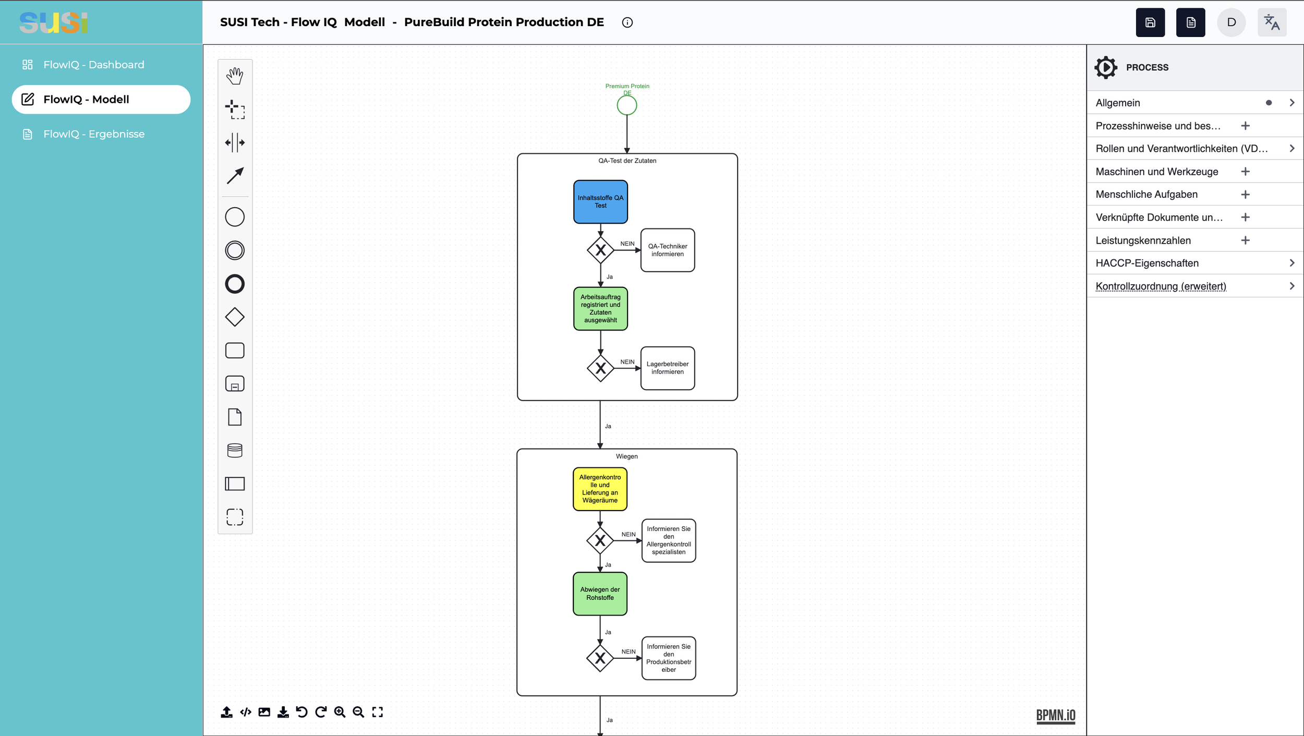Select Informieren Sie den Allergenkontrollspezialisten task
1304x736 pixels.
[669, 540]
